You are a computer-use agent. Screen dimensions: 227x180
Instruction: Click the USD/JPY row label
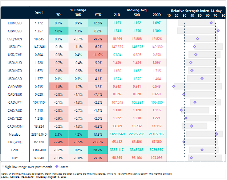point(14,47)
